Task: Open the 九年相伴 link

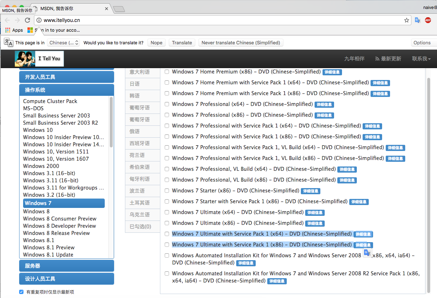Action: tap(354, 59)
